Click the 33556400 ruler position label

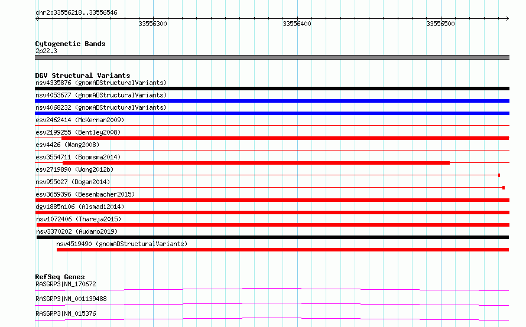click(x=297, y=24)
